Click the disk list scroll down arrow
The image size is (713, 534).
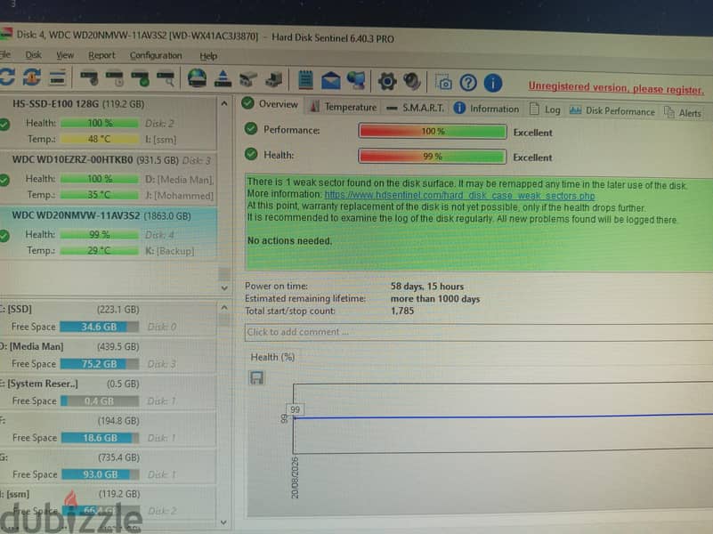point(224,287)
